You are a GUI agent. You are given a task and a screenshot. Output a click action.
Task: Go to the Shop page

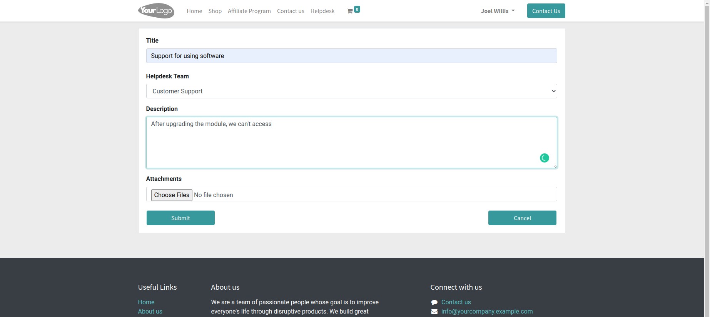(215, 11)
